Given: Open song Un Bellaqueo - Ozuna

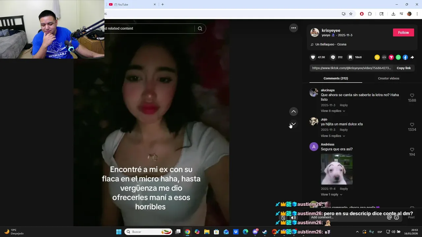Looking at the screenshot, I should [x=331, y=44].
